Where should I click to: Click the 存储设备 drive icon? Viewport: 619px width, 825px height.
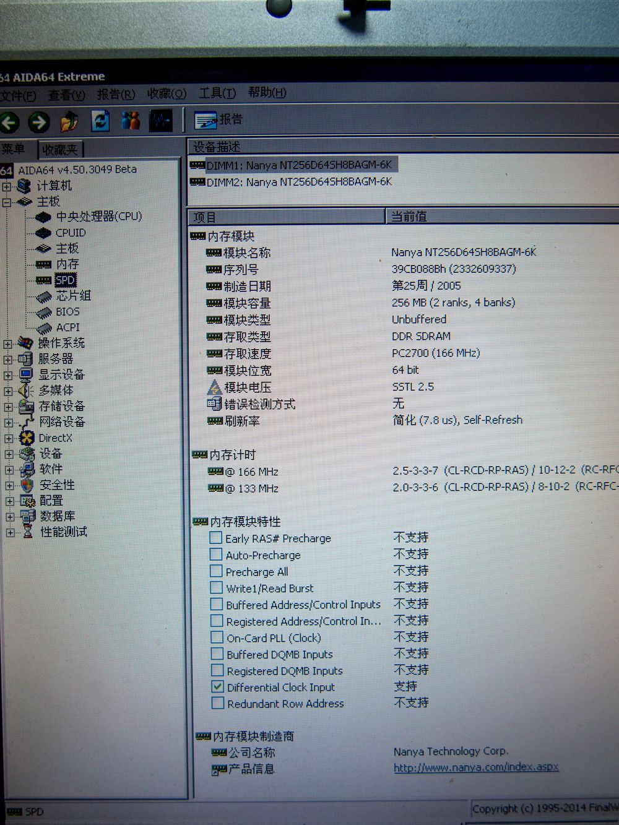click(x=26, y=406)
